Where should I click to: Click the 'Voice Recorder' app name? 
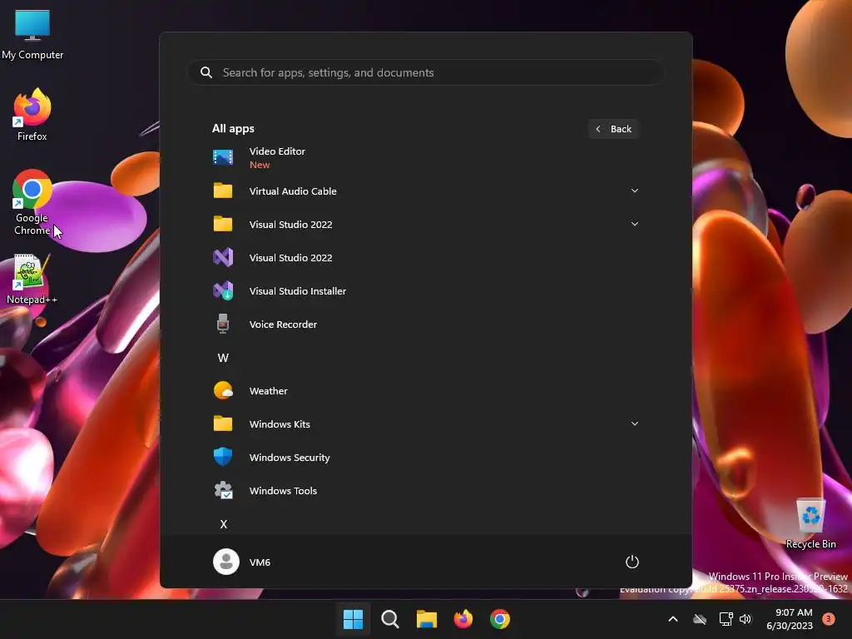283,324
